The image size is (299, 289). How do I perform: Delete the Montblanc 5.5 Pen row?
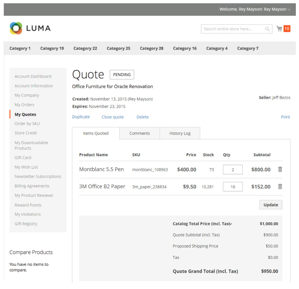[x=280, y=169]
